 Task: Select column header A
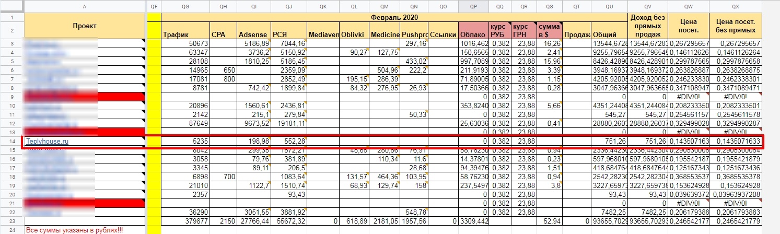[x=84, y=7]
